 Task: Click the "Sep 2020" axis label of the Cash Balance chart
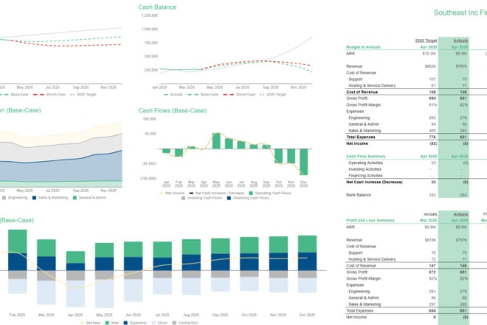(271, 87)
